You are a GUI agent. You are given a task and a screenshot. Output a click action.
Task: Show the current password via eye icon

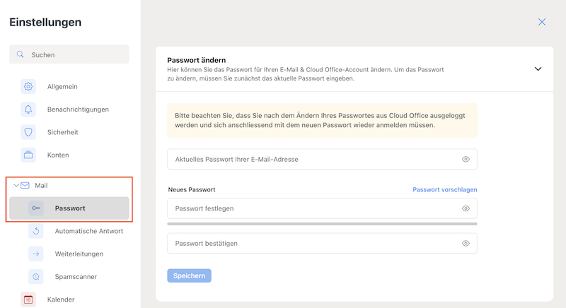click(x=466, y=159)
